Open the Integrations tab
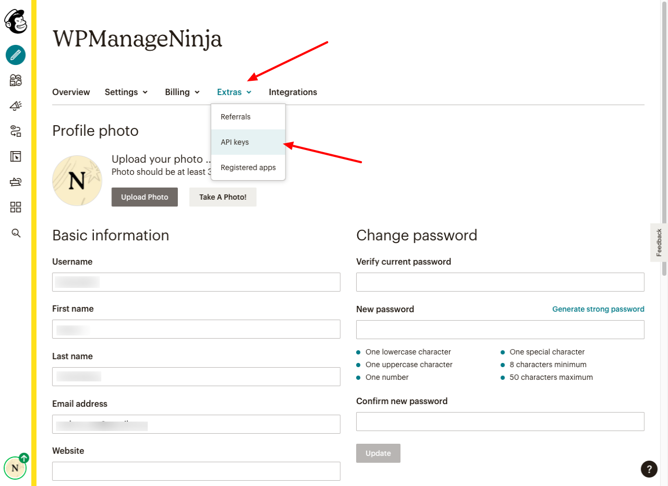The height and width of the screenshot is (486, 668). click(293, 92)
